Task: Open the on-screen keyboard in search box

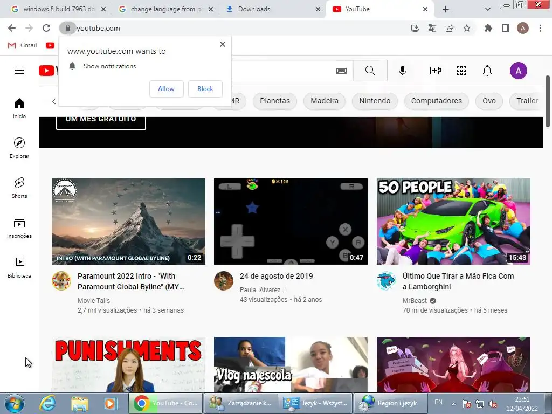Action: tap(341, 71)
